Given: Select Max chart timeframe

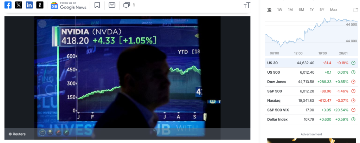Looking at the screenshot, I should click(x=334, y=9).
